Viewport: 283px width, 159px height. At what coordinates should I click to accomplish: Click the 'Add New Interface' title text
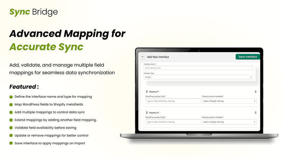pos(158,57)
